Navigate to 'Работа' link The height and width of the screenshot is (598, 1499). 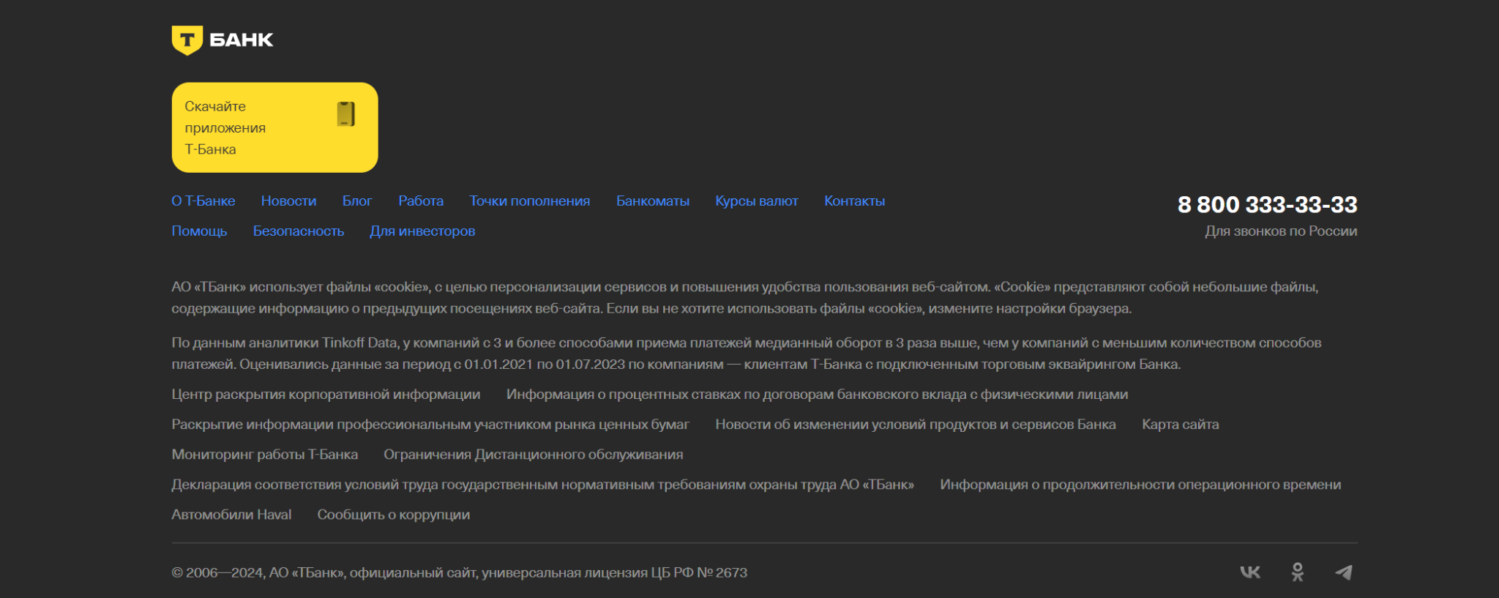[421, 201]
